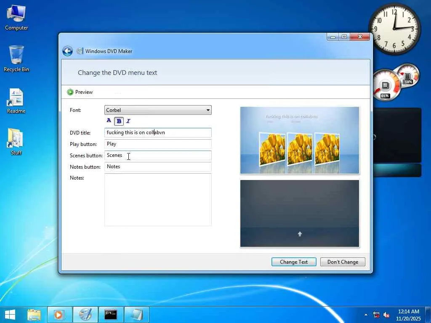
Task: Open Command Prompt from the taskbar
Action: pyautogui.click(x=111, y=315)
